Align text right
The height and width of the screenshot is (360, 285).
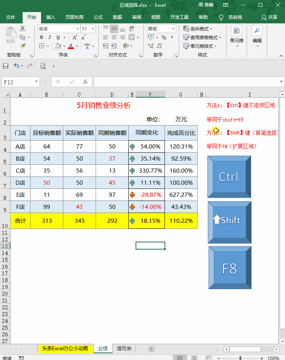[x=122, y=37]
